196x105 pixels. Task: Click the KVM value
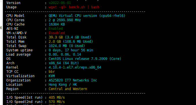coord(52,76)
